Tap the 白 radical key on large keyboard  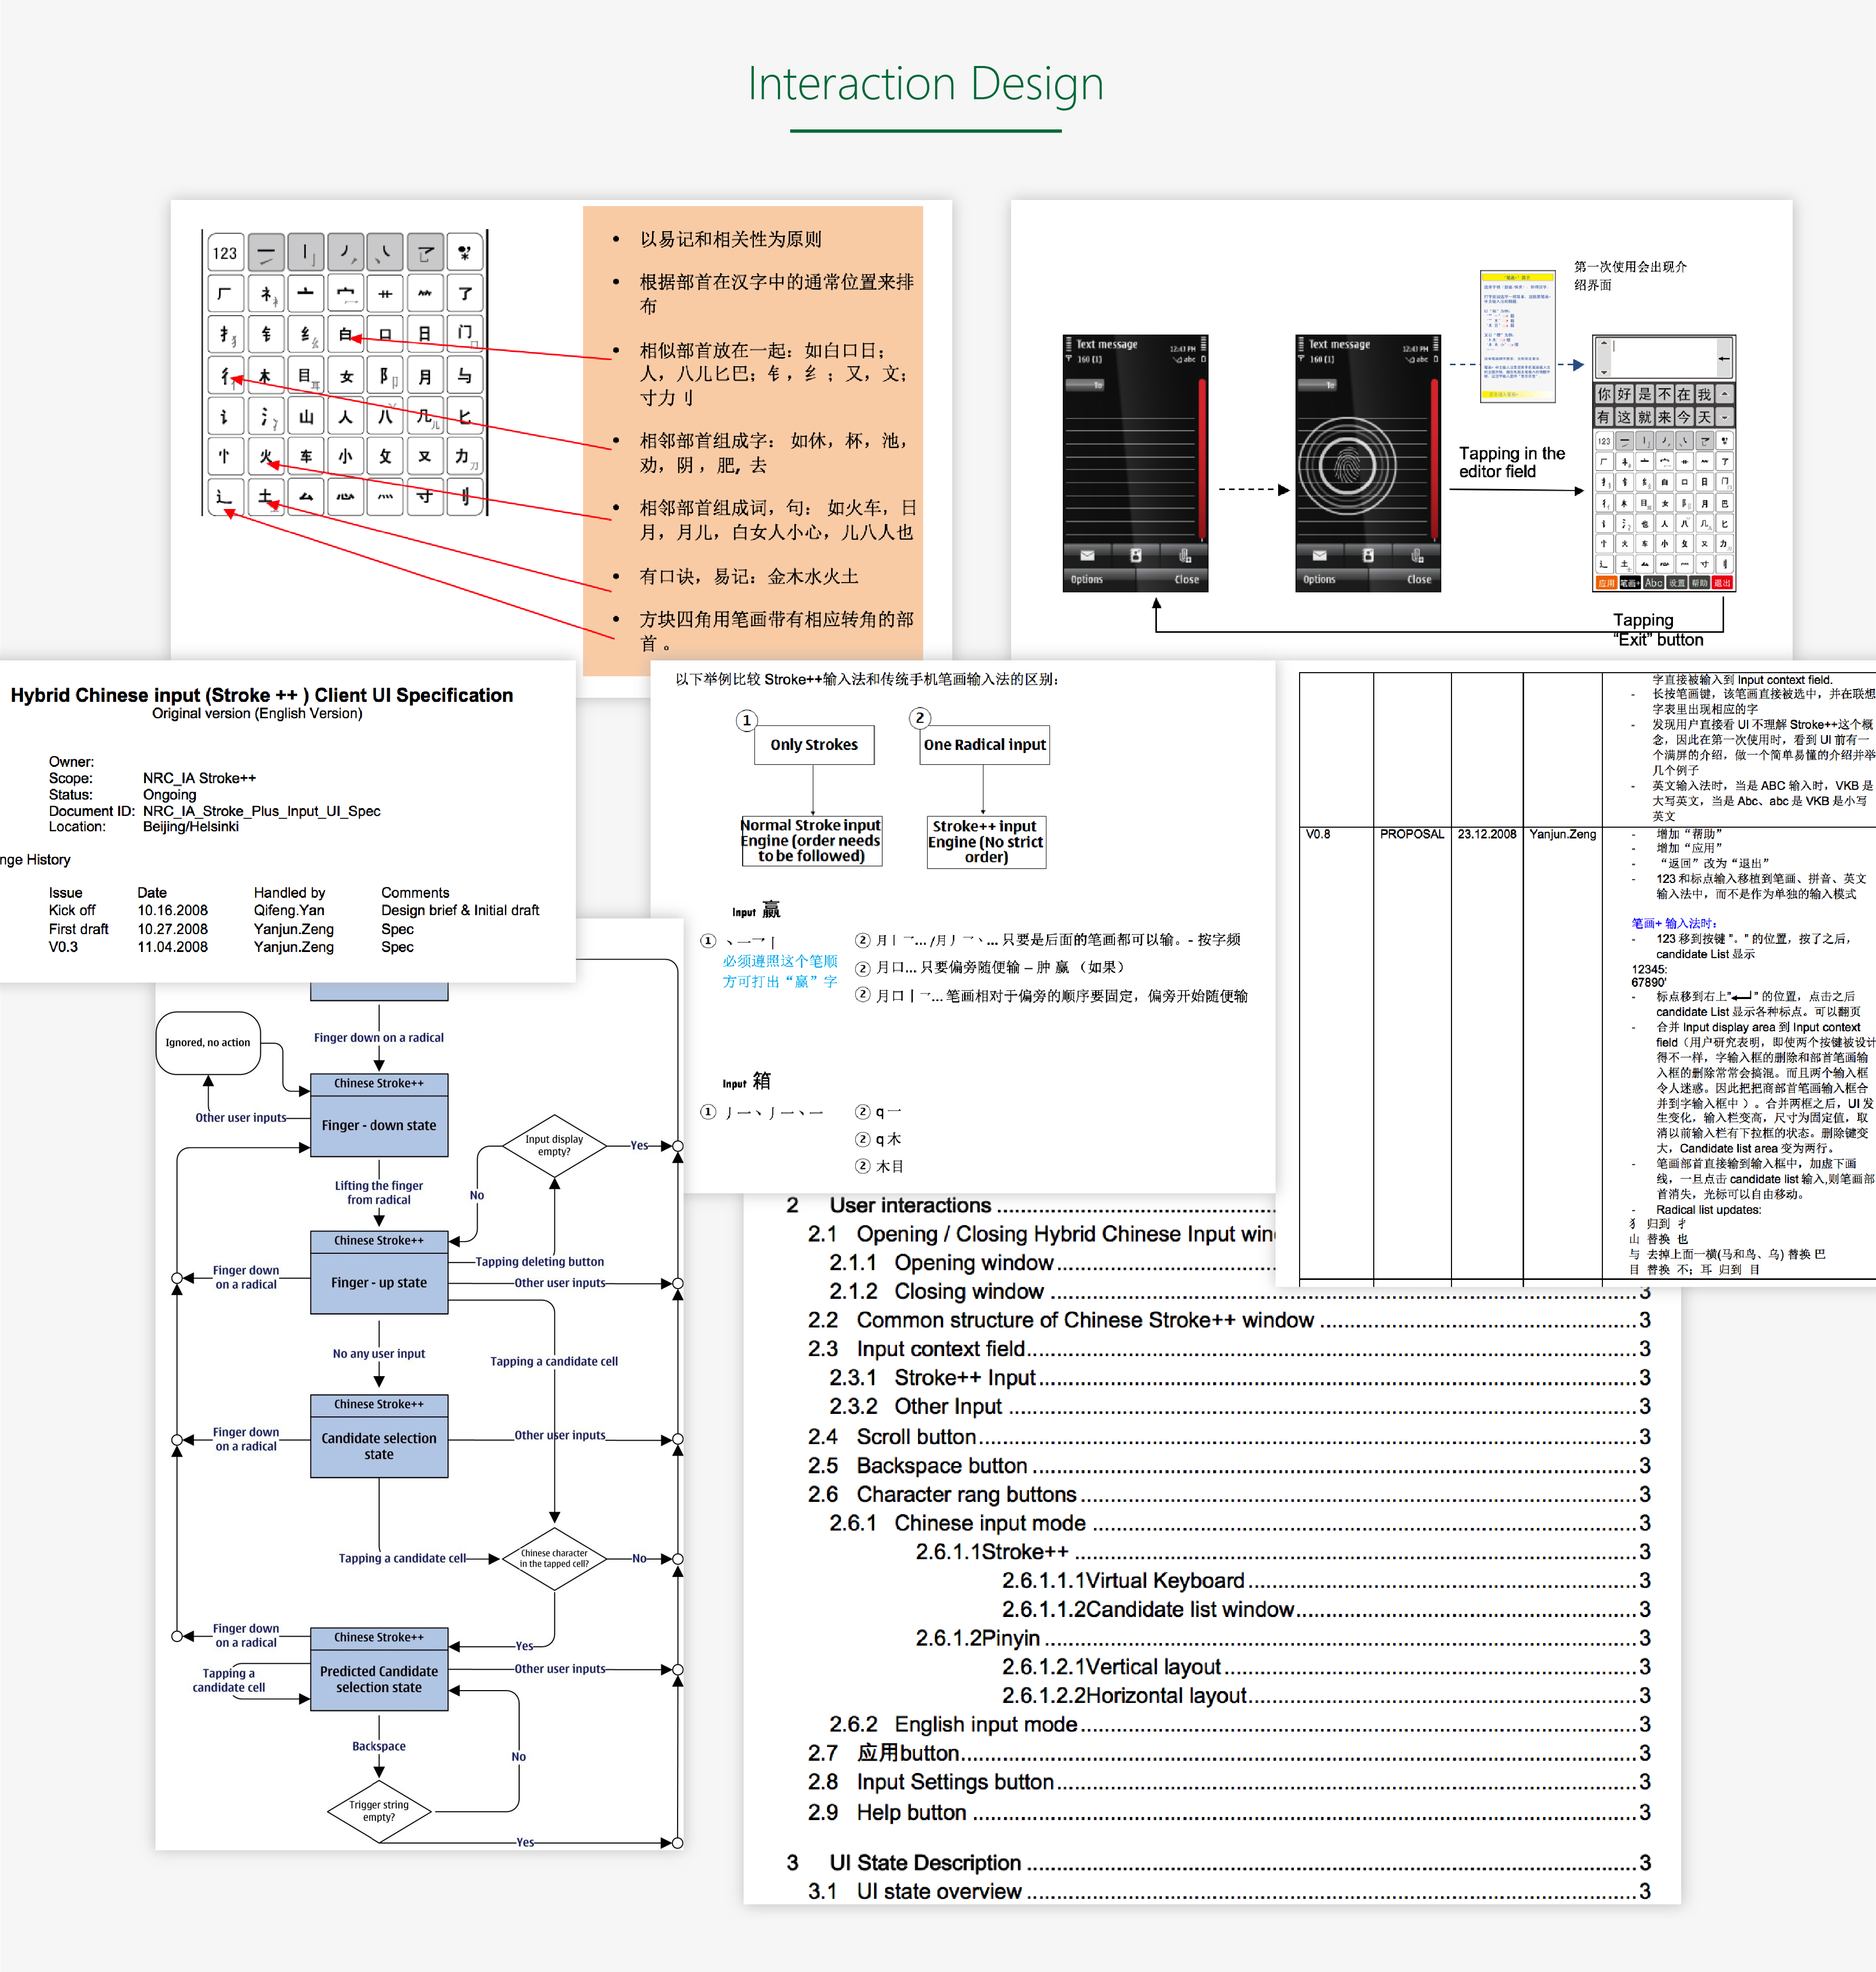coord(345,335)
